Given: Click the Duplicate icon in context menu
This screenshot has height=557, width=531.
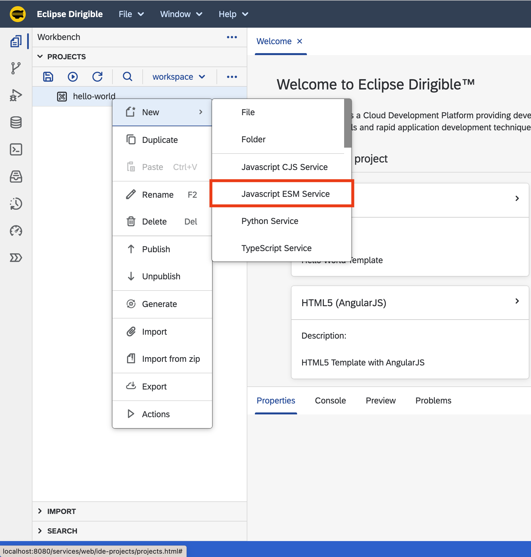Looking at the screenshot, I should 131,140.
